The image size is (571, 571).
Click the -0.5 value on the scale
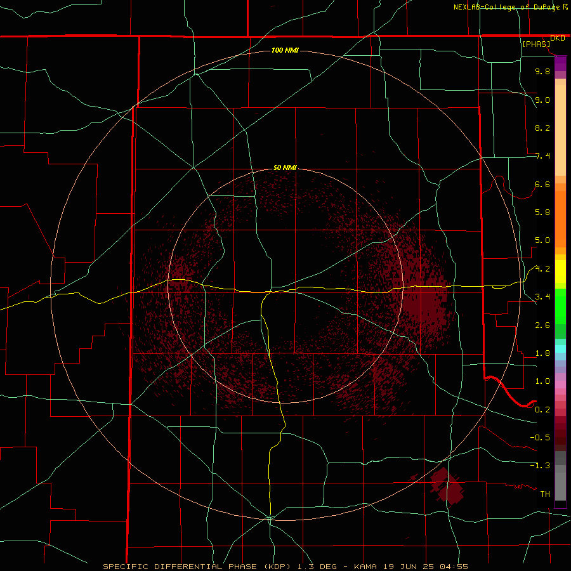540,437
